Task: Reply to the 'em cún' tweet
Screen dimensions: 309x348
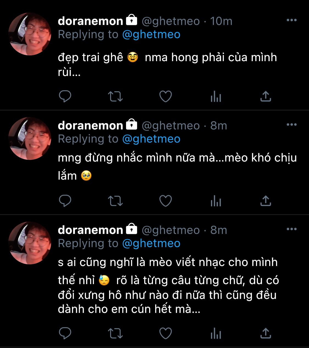Action: (65, 333)
